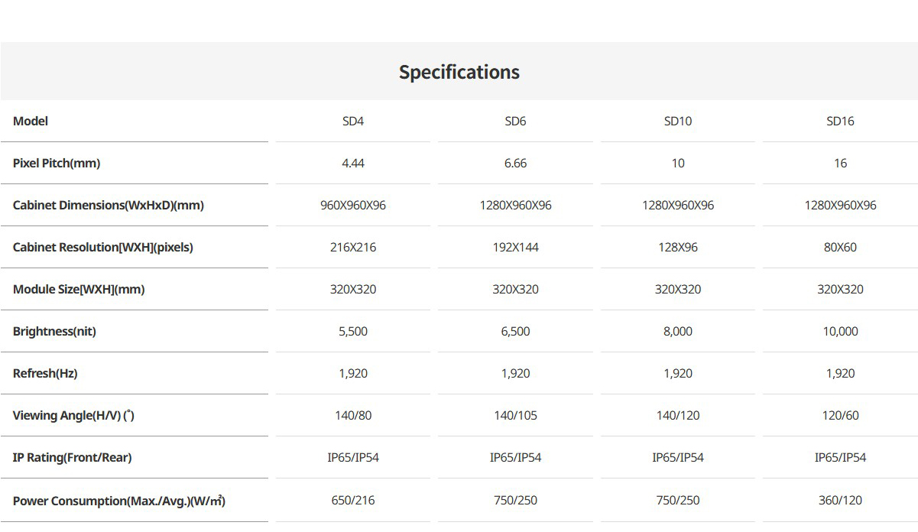Click the Viewing Angle row label

click(73, 415)
